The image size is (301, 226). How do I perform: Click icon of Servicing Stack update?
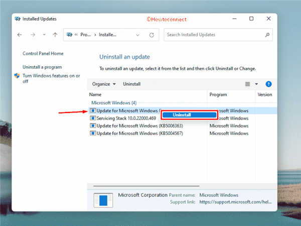(93, 118)
